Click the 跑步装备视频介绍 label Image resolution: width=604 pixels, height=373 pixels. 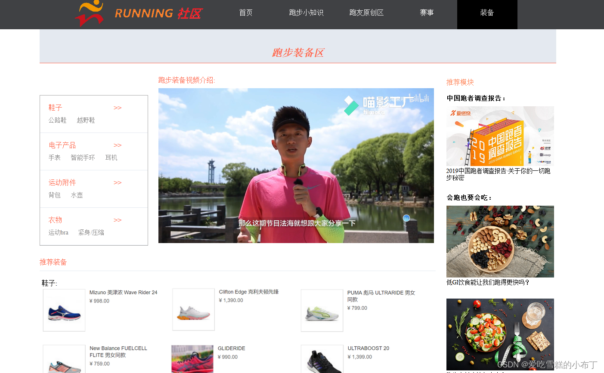click(x=186, y=80)
